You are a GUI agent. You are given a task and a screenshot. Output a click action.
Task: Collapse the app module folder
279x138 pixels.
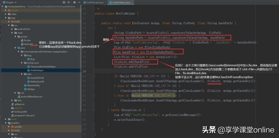point(6,18)
